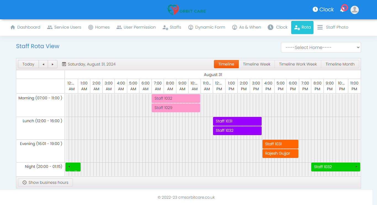Toggle Show business hours

click(x=45, y=182)
